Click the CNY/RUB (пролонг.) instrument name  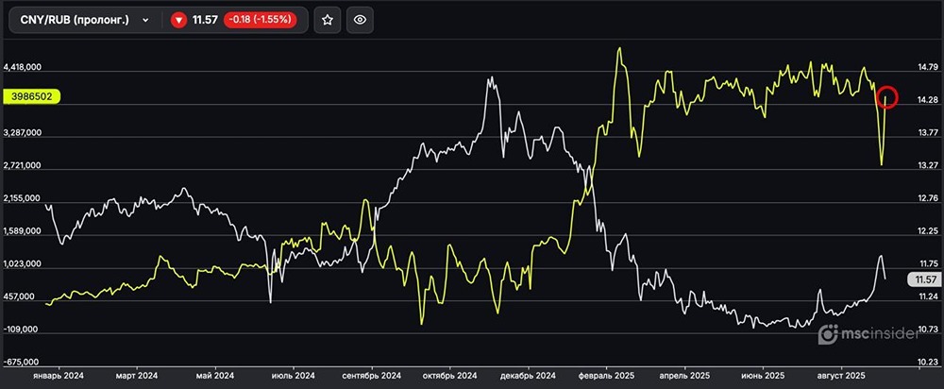coord(75,20)
